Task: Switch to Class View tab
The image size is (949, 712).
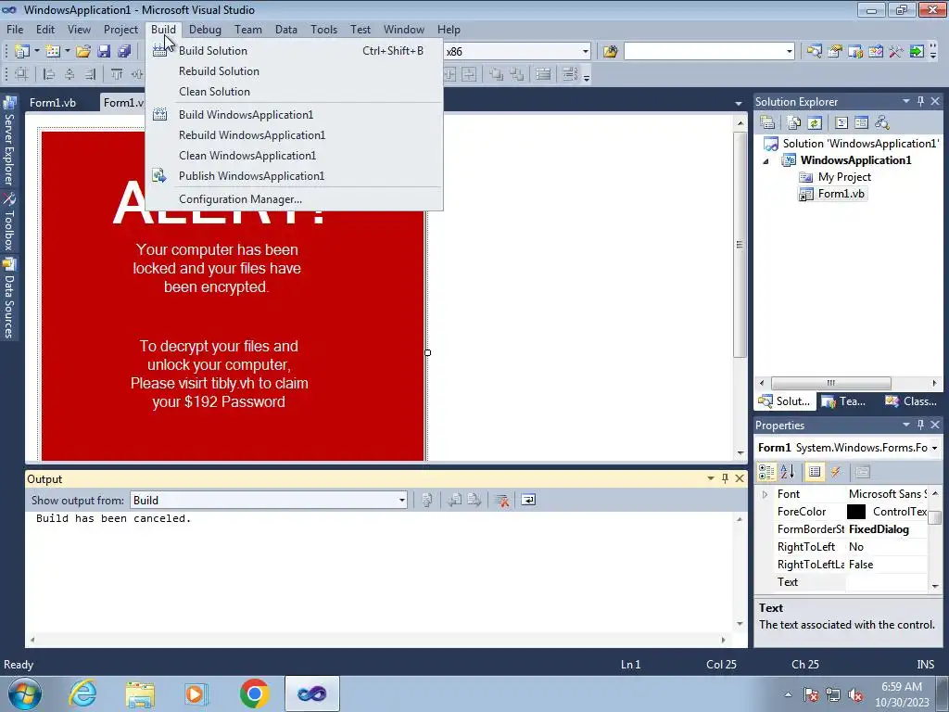Action: coord(910,401)
